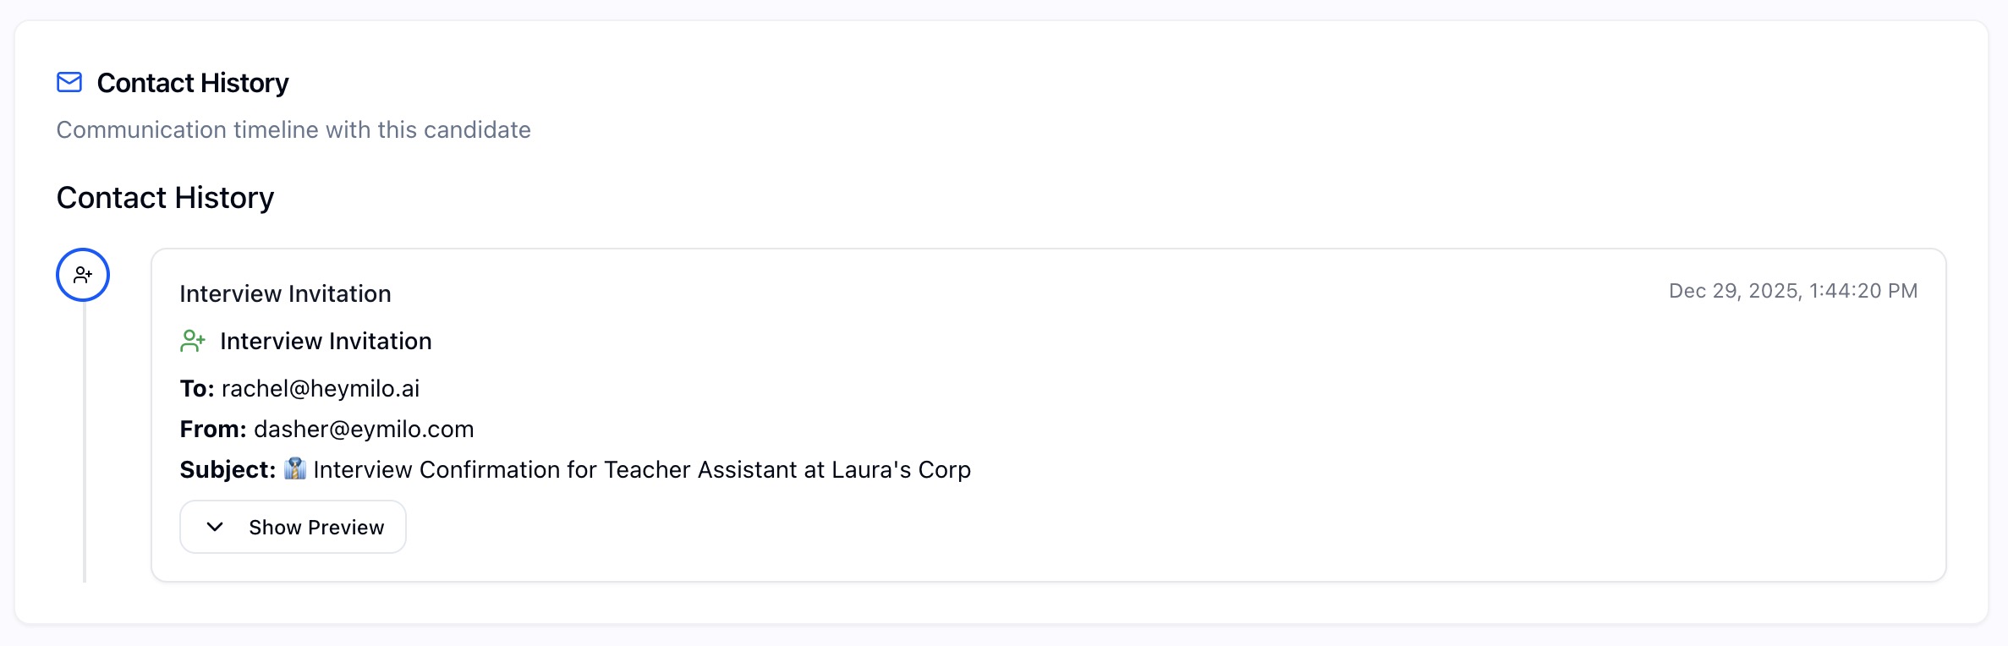
Task: Click the Interview Invitation label beside green icon
Action: 326,341
